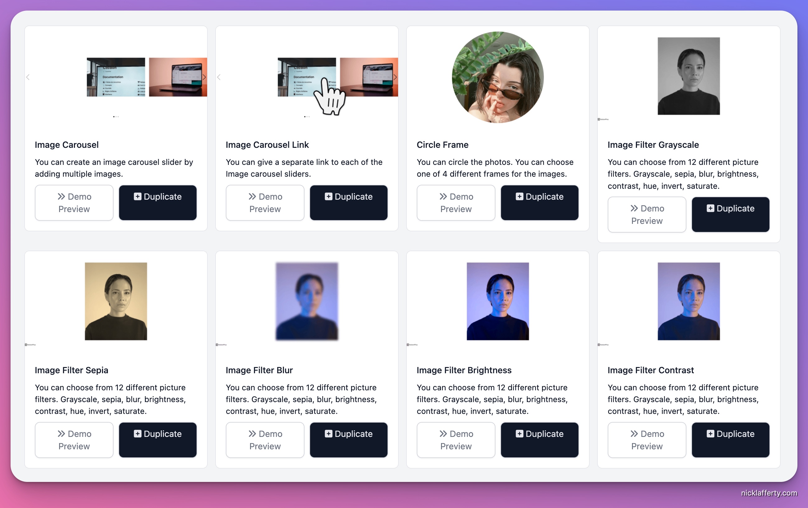This screenshot has height=508, width=808.
Task: Click the circular framed portrait thumbnail
Action: point(498,77)
